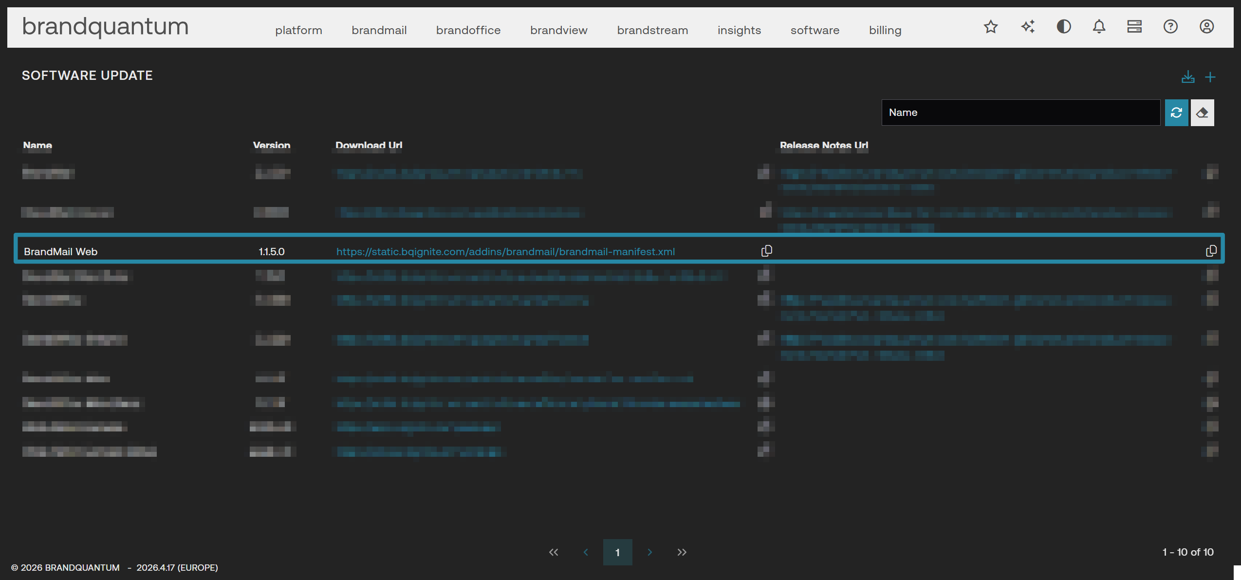Screen dimensions: 1241x580
Task: Go to the next page
Action: [650, 552]
